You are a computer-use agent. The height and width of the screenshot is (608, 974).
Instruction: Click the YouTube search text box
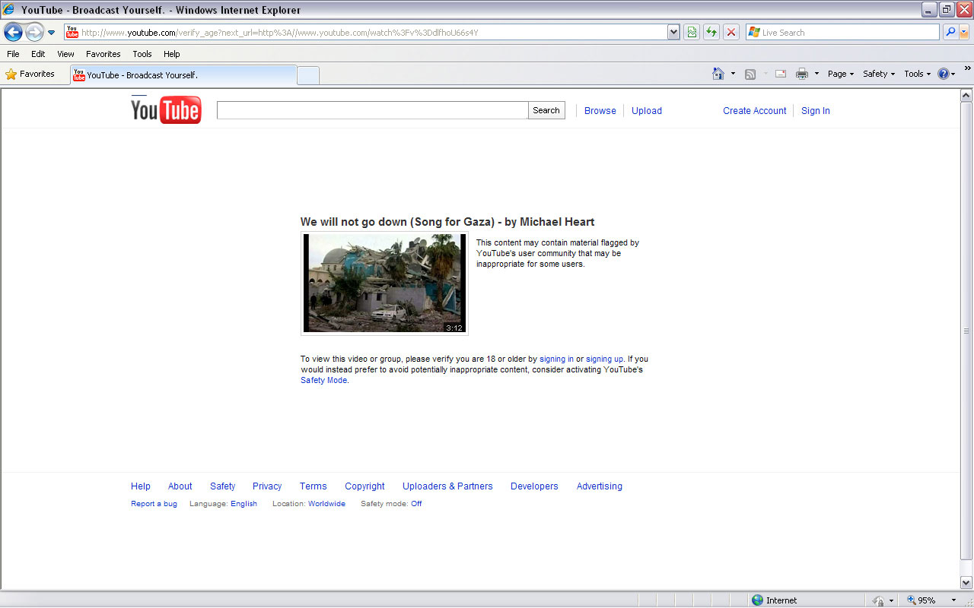[x=372, y=110]
